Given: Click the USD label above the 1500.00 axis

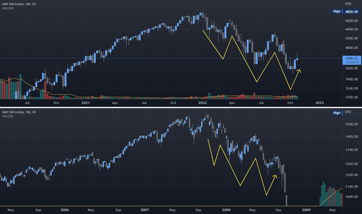Looking at the screenshot, I should pos(348,112).
